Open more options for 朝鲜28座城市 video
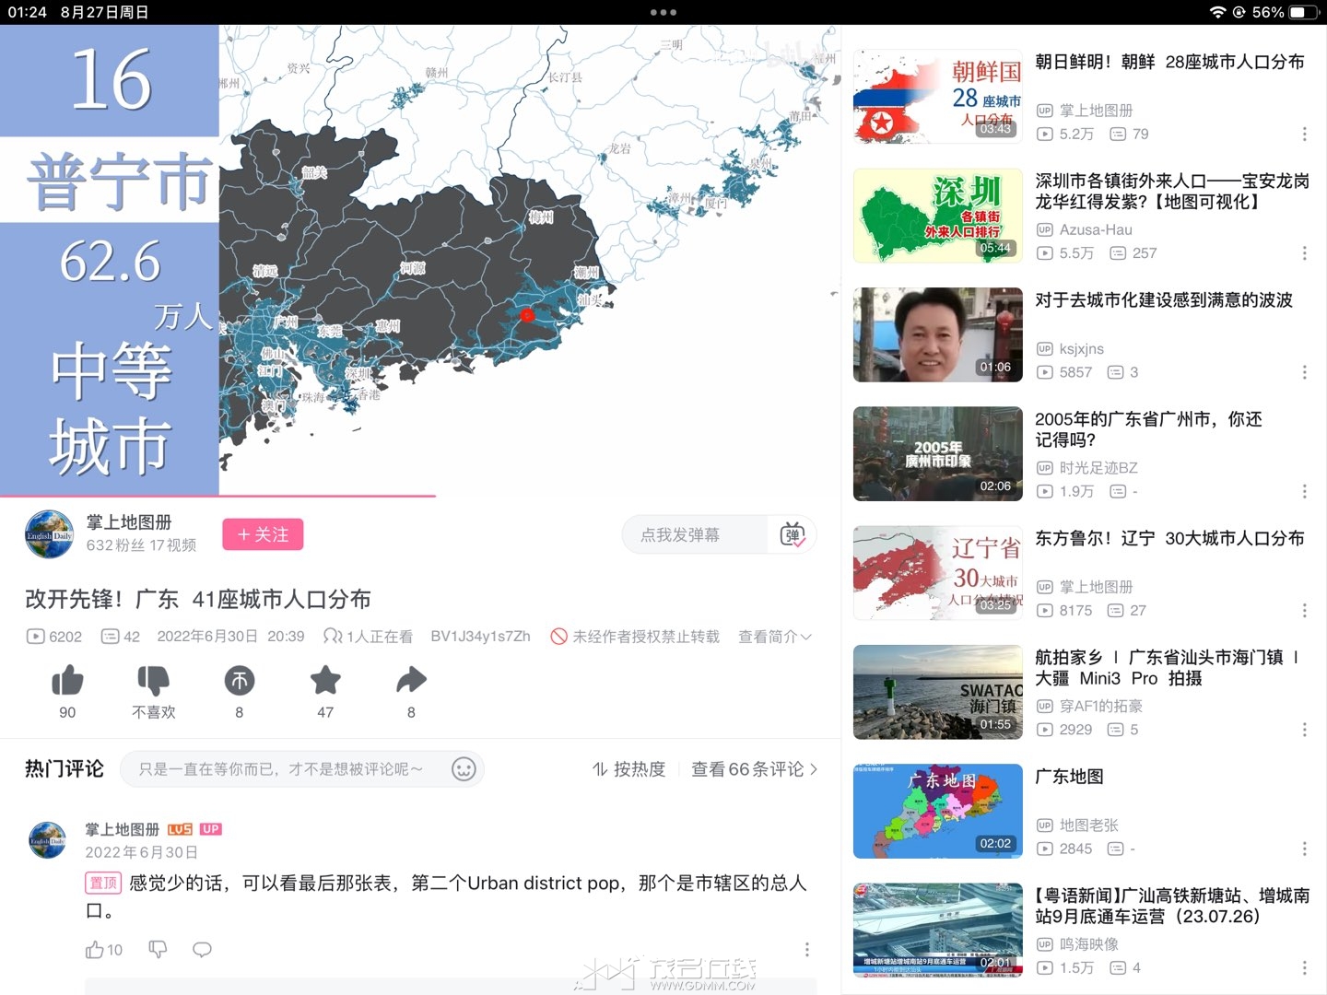The height and width of the screenshot is (995, 1327). click(1304, 135)
